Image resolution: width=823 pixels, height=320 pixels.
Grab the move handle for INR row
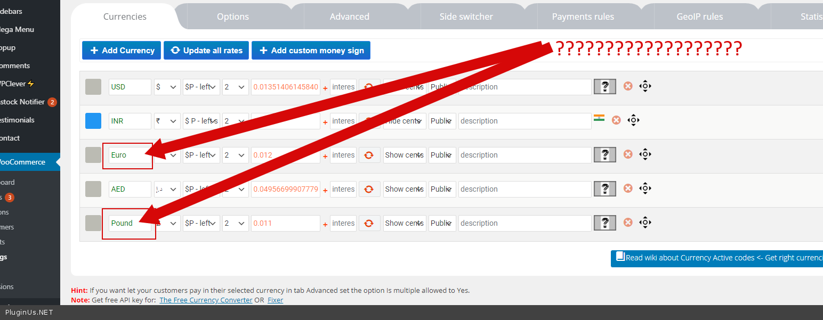pyautogui.click(x=633, y=120)
